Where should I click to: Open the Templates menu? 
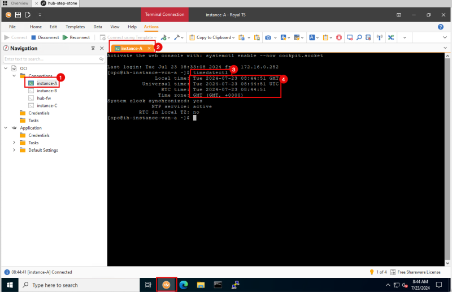pyautogui.click(x=75, y=27)
